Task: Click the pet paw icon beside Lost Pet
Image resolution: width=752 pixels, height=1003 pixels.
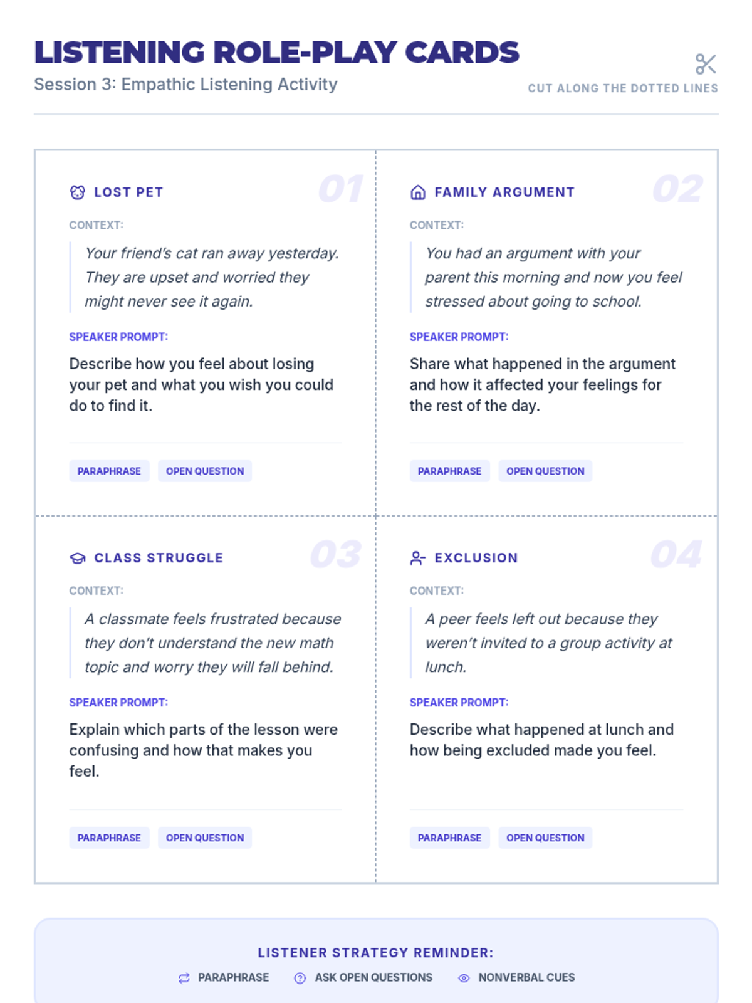Action: [x=77, y=192]
